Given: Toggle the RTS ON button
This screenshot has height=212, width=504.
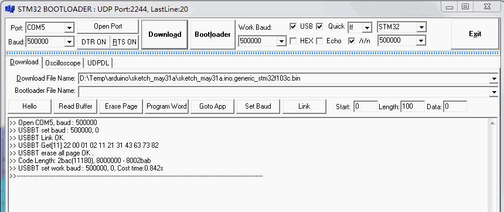Looking at the screenshot, I should [x=124, y=42].
